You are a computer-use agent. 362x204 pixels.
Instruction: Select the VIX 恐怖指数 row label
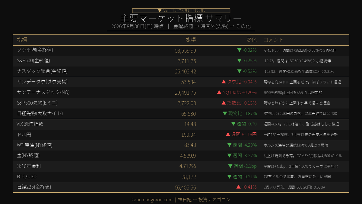coord(30,124)
